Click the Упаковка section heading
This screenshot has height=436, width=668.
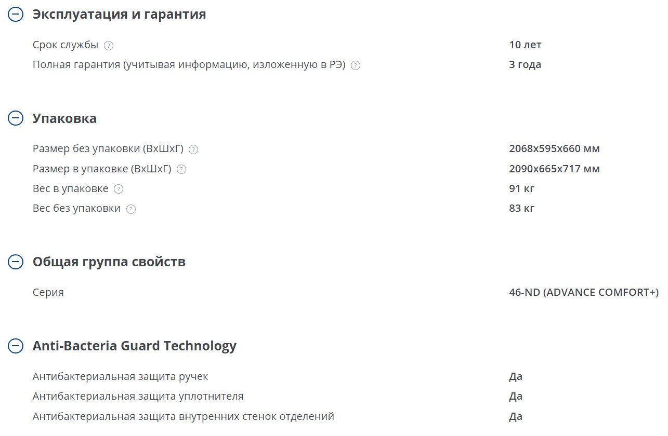click(x=64, y=118)
